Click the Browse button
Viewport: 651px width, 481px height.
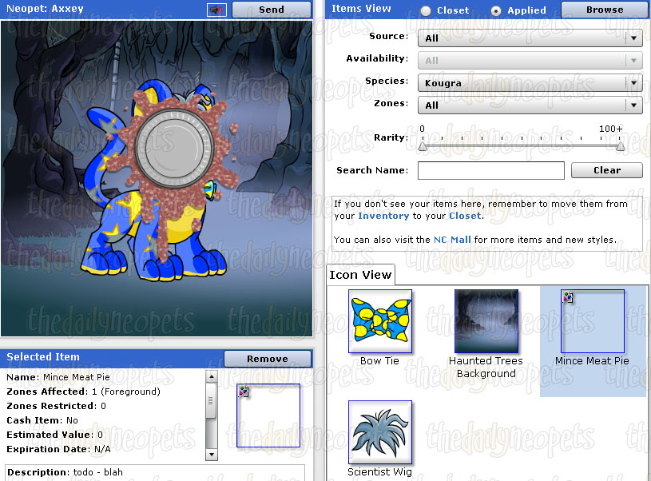tap(605, 10)
